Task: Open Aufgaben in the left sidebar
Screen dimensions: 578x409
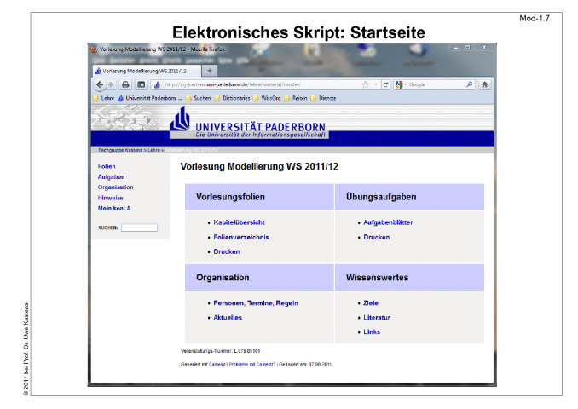Action: [x=111, y=177]
